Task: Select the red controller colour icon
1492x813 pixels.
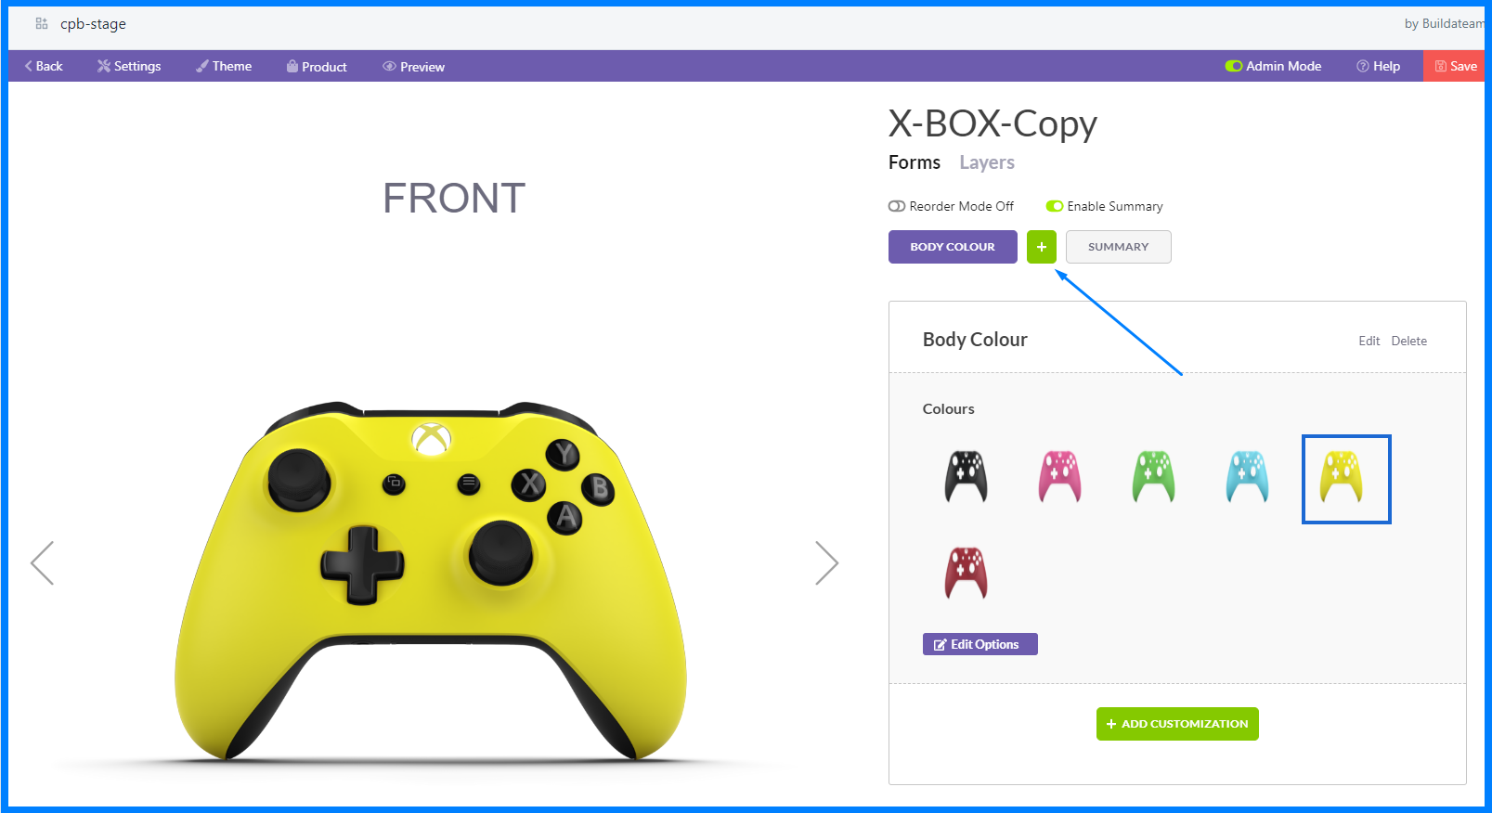Action: (x=966, y=573)
